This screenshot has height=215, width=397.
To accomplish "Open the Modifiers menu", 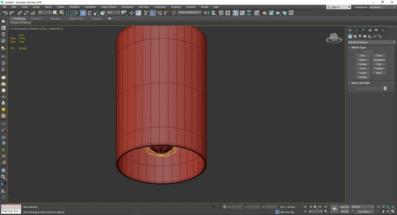I will pos(74,7).
